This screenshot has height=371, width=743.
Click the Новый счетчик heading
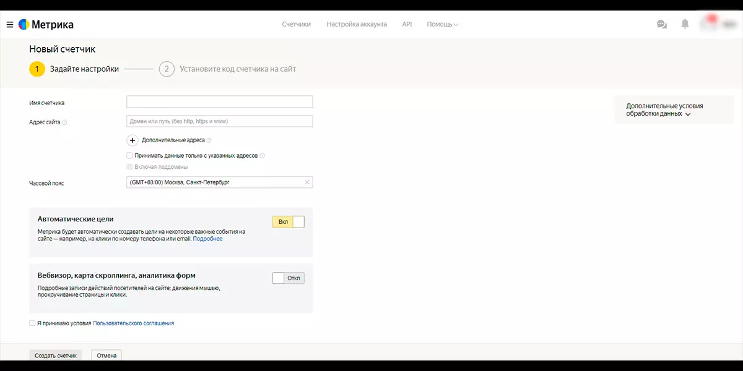pos(62,49)
